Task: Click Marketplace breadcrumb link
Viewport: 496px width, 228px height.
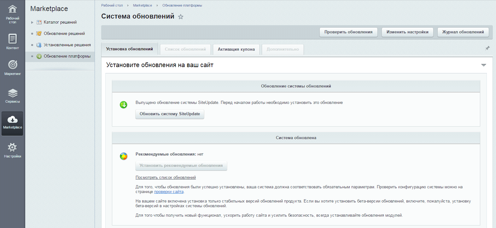Action: (142, 5)
